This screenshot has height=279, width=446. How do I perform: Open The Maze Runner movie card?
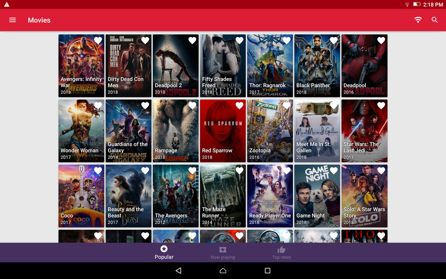[223, 196]
